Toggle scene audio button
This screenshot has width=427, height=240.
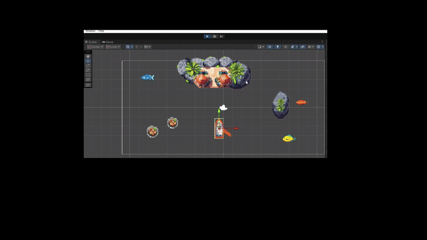coord(286,47)
